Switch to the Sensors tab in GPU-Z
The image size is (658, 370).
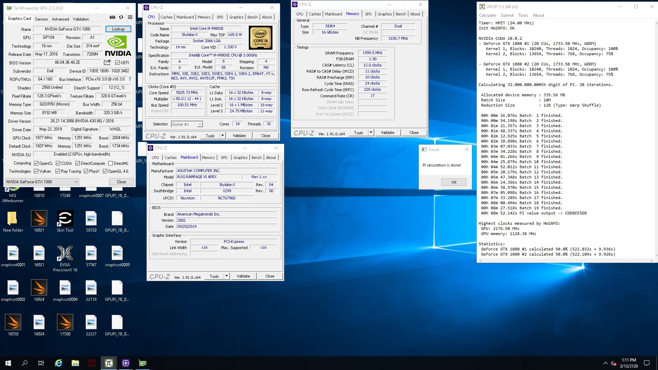coord(41,19)
